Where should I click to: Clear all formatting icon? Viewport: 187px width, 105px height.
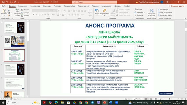(65, 11)
